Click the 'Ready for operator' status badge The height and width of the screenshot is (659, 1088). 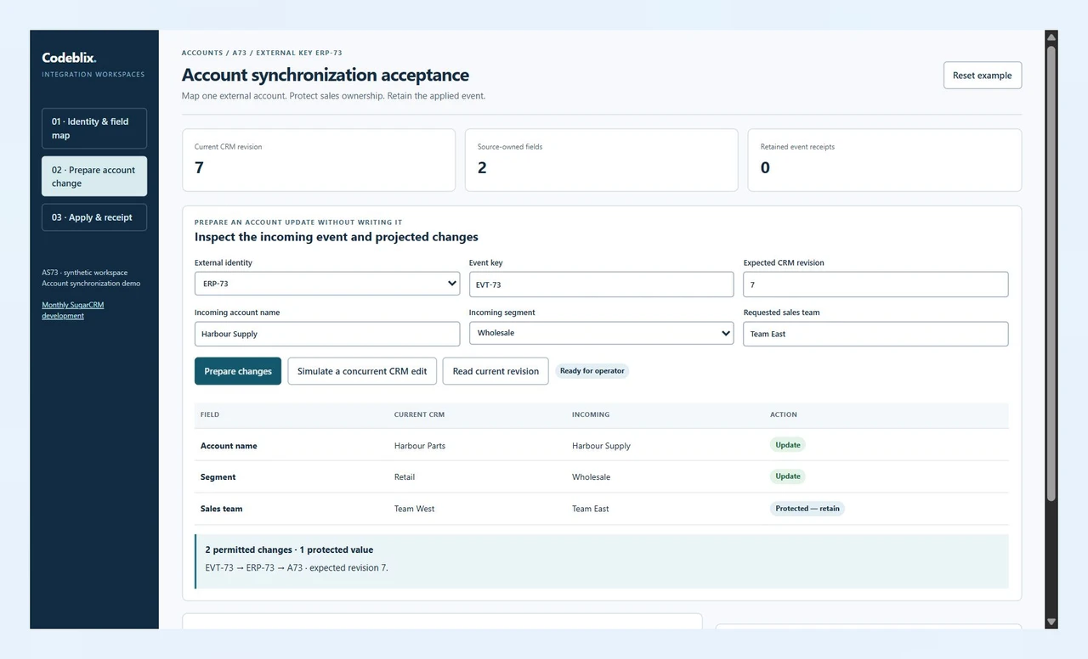pyautogui.click(x=592, y=371)
